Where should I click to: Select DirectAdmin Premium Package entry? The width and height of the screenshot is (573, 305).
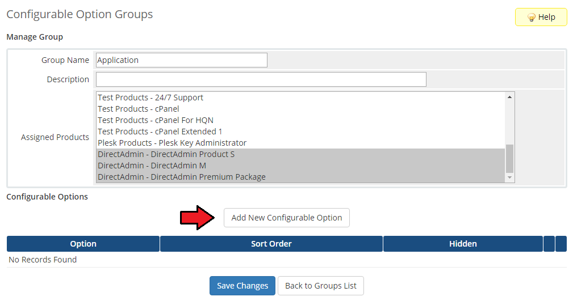(300, 177)
